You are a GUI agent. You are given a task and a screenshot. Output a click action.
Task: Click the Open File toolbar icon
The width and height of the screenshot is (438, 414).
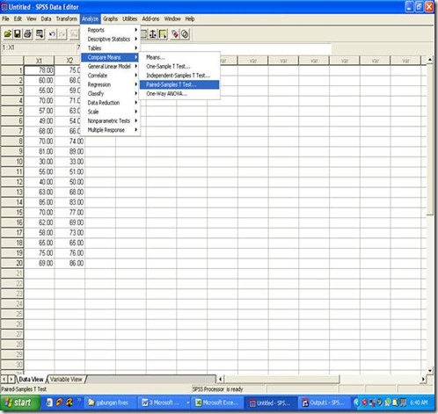[8, 34]
